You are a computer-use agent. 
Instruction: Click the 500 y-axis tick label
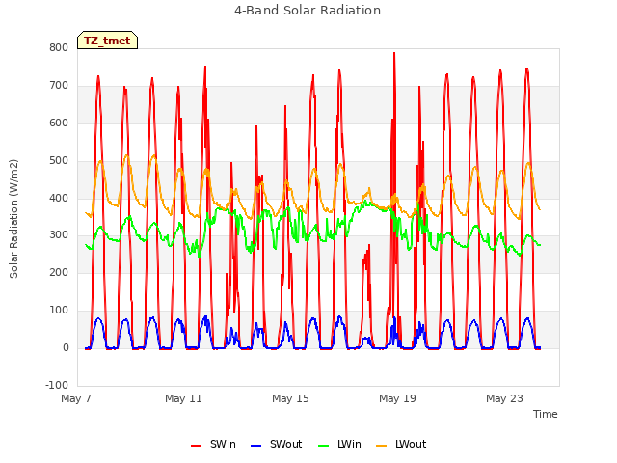59,161
